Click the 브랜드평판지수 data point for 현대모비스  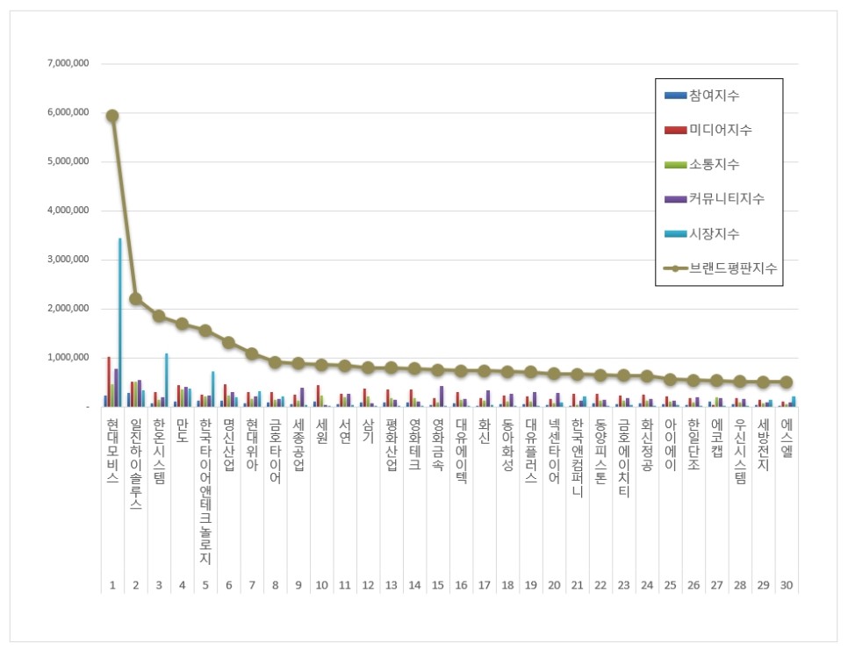click(112, 116)
